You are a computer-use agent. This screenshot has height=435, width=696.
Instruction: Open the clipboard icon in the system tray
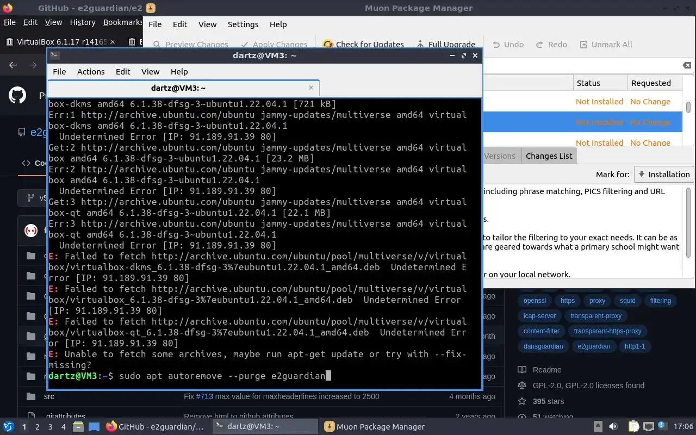point(634,426)
